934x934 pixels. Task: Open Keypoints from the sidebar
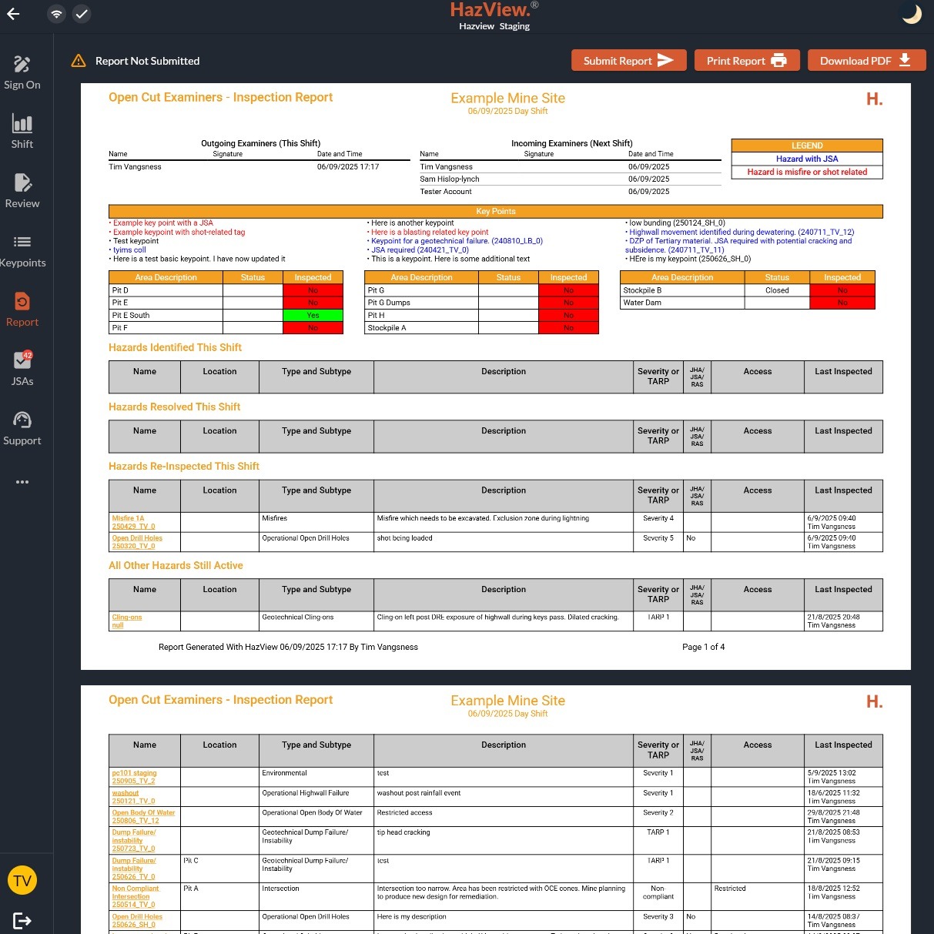point(22,250)
